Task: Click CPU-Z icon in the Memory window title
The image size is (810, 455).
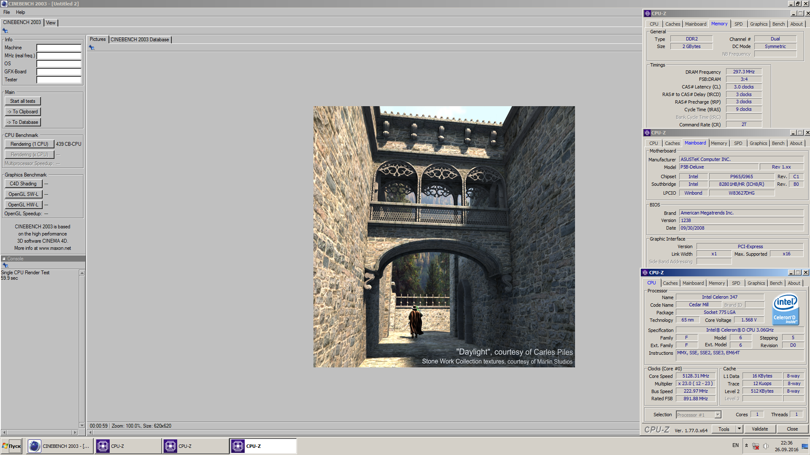Action: (x=648, y=13)
